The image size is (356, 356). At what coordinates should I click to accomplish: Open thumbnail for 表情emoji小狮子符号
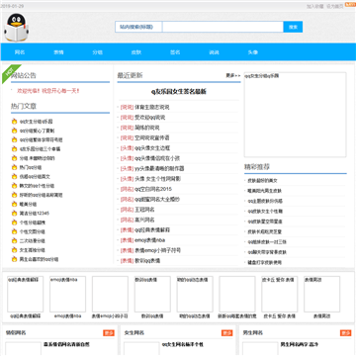(x=110, y=294)
